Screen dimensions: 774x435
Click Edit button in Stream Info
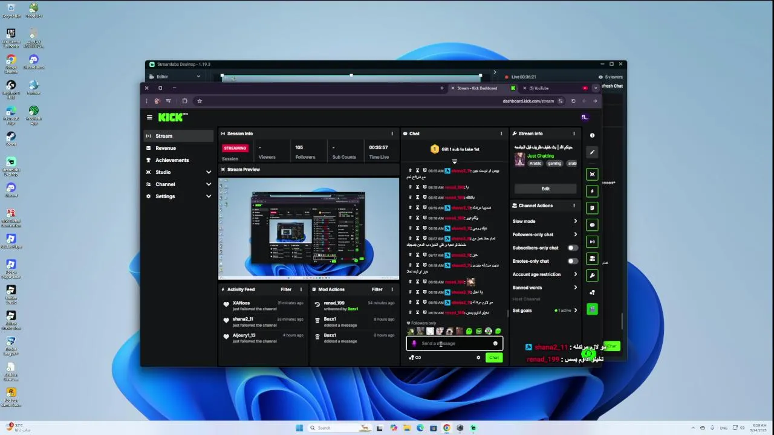tap(545, 188)
